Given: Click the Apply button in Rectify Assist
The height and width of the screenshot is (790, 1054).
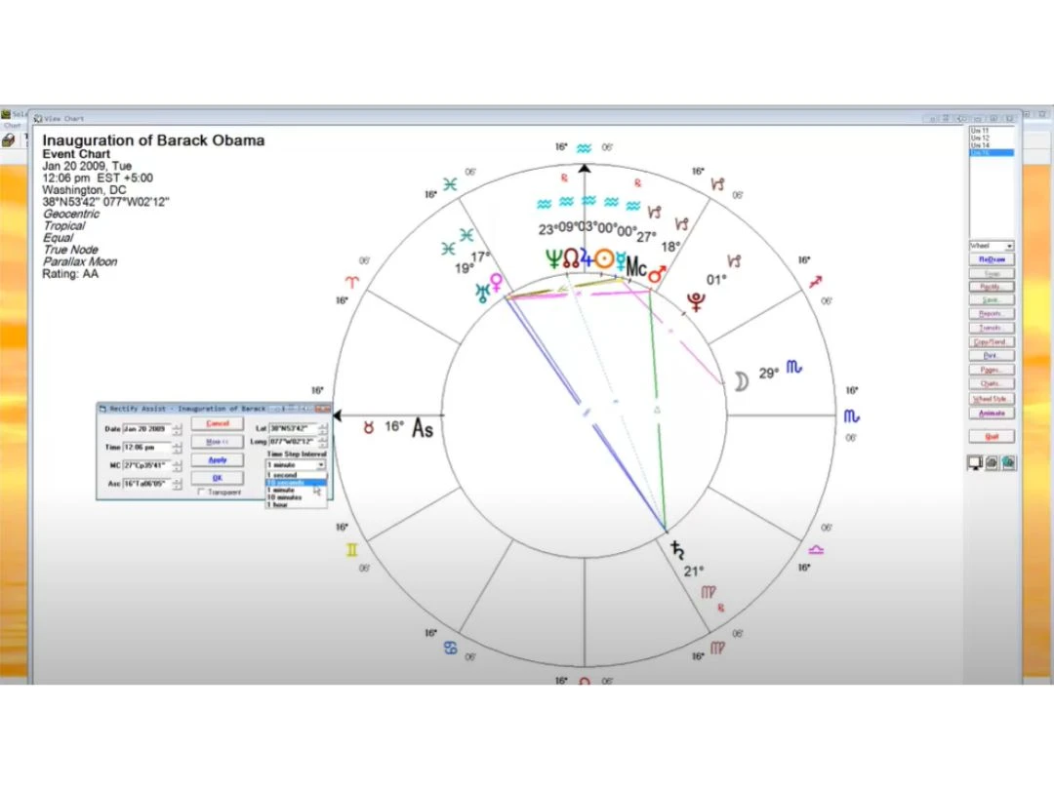Looking at the screenshot, I should click(x=218, y=459).
